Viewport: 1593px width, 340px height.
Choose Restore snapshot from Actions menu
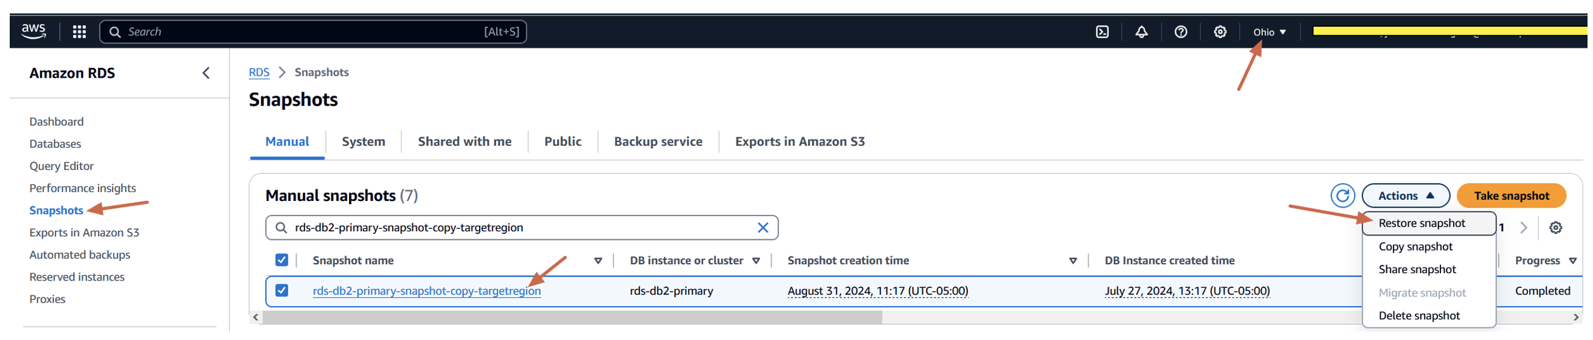pyautogui.click(x=1421, y=223)
